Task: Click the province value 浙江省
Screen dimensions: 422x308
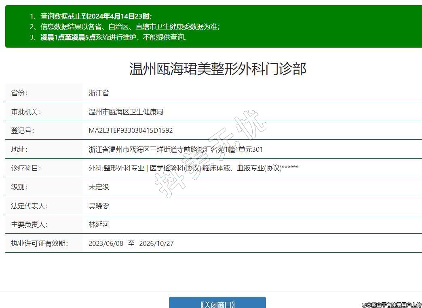Action: click(99, 93)
